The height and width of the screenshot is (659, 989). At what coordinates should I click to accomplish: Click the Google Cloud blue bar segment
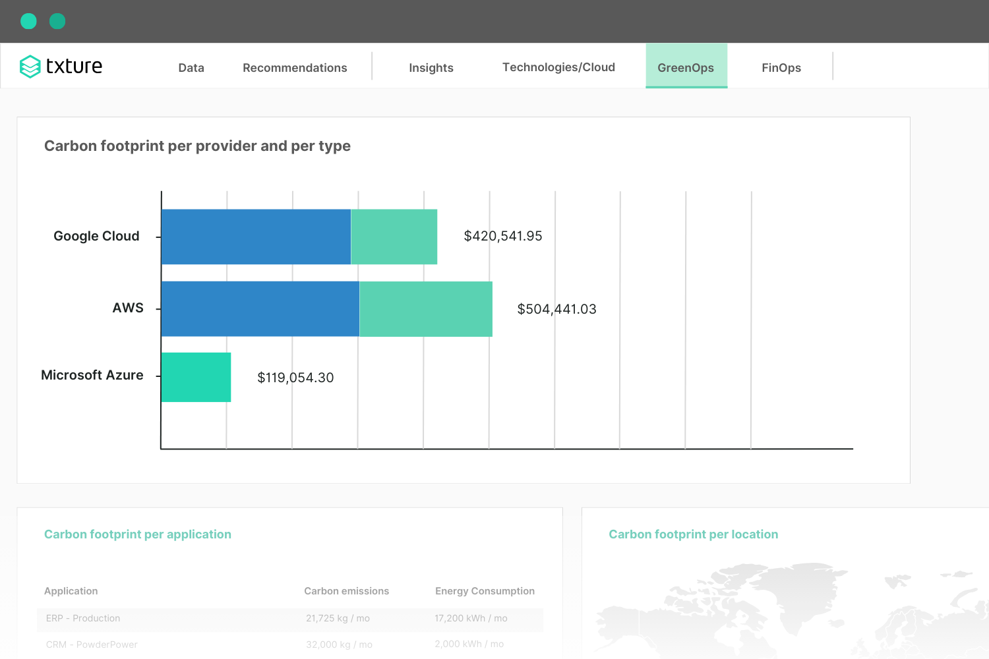coord(256,237)
